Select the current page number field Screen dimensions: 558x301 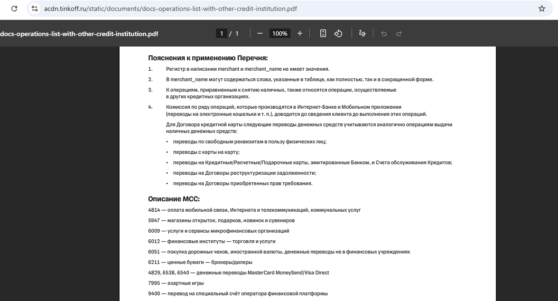221,34
